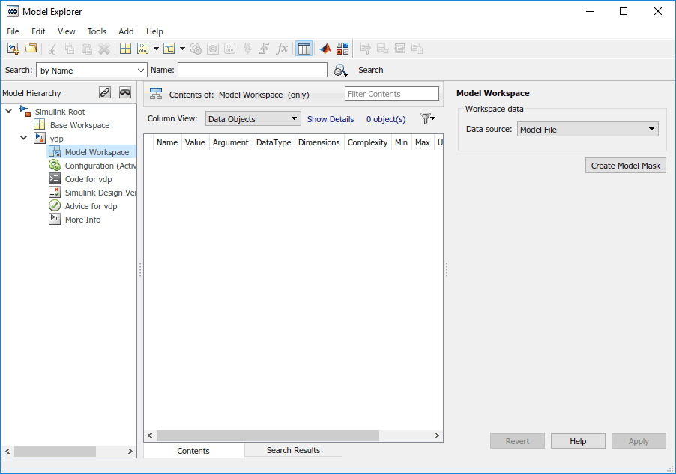676x474 pixels.
Task: Click the Filter Contents input field
Action: point(391,94)
